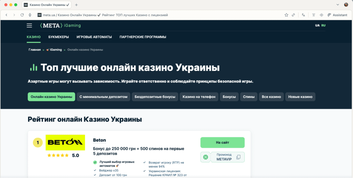
Task: Click the Онлайн казино Украины breadcrumb text
Action: pyautogui.click(x=85, y=50)
